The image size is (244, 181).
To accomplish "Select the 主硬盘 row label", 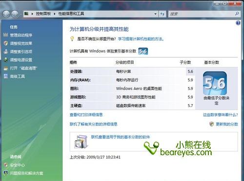I will click(76, 106).
